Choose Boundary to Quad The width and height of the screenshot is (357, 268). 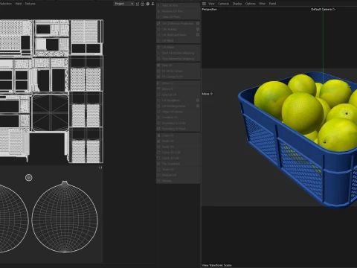pos(178,129)
